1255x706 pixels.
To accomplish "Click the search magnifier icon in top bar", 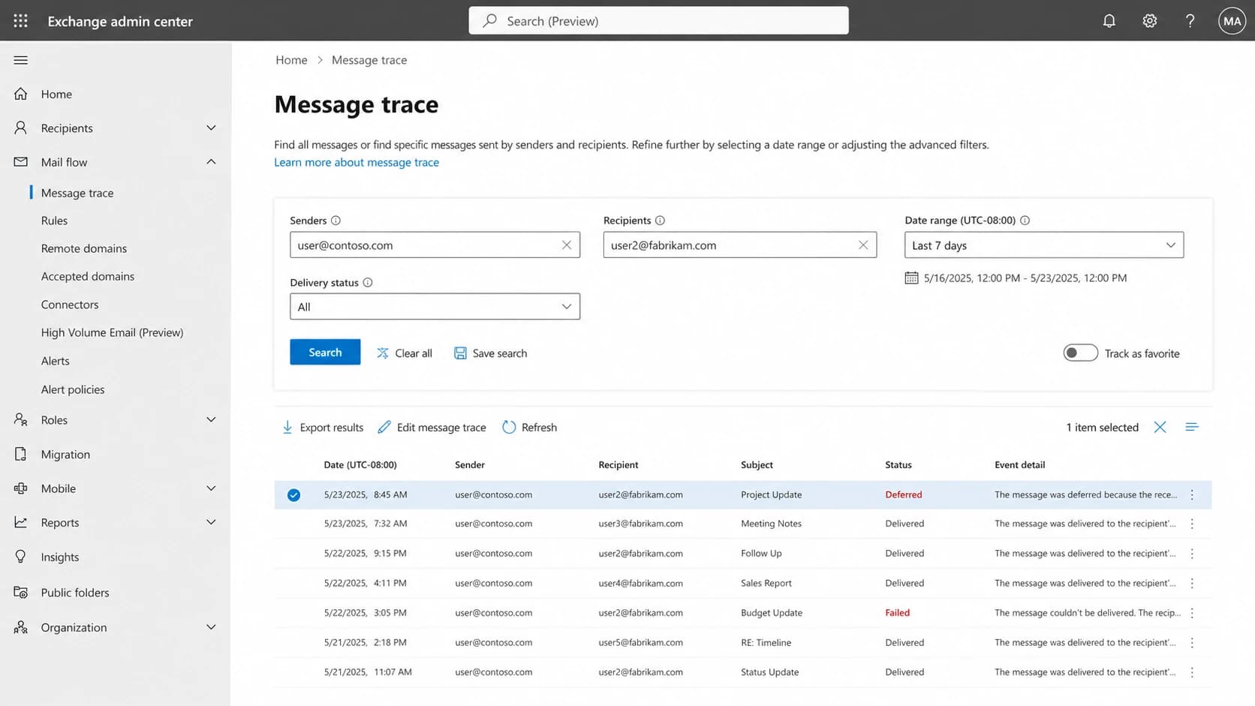I will [489, 21].
